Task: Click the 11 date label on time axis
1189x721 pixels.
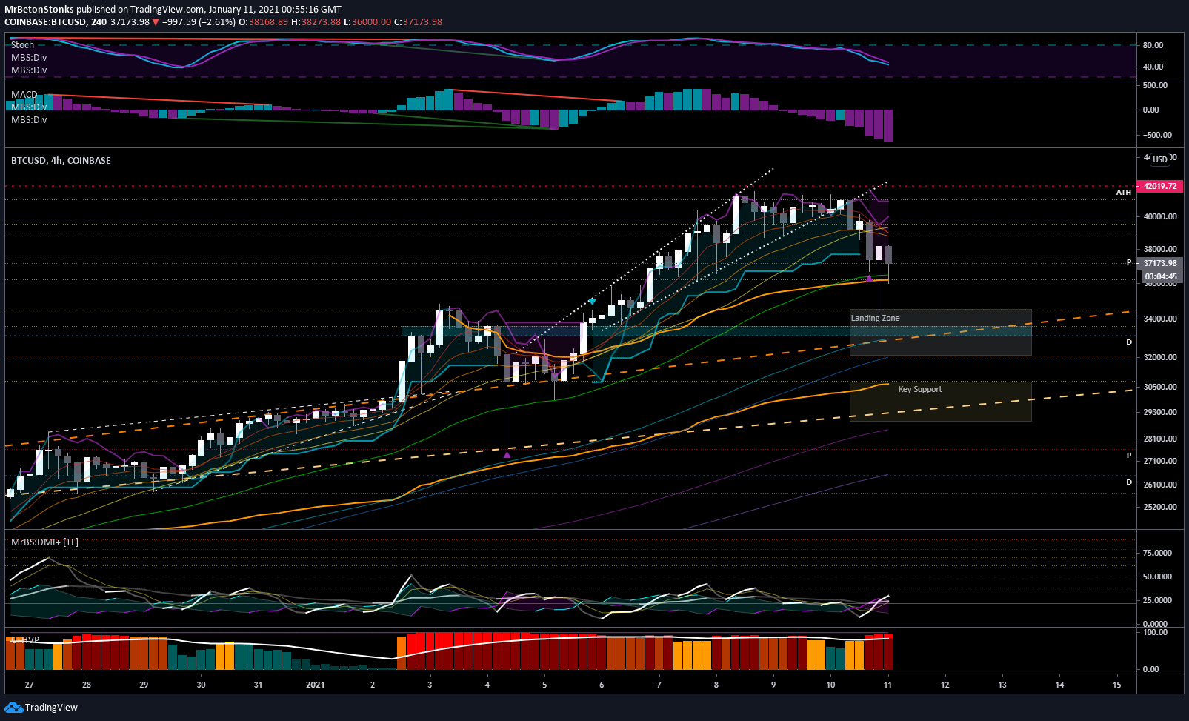Action: [887, 685]
